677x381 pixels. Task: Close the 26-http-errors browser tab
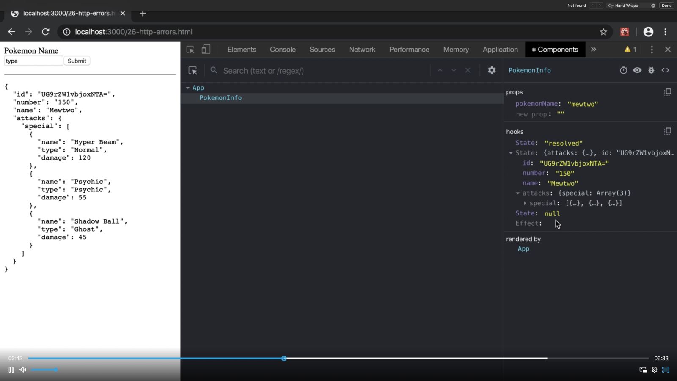(x=123, y=14)
